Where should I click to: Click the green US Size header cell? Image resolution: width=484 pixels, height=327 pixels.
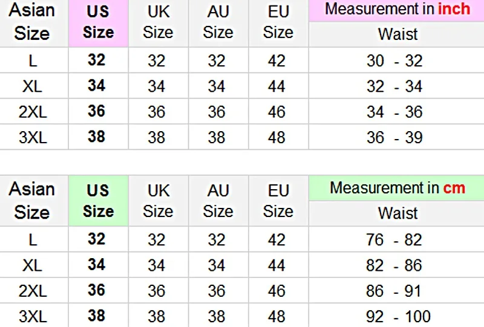coord(98,201)
